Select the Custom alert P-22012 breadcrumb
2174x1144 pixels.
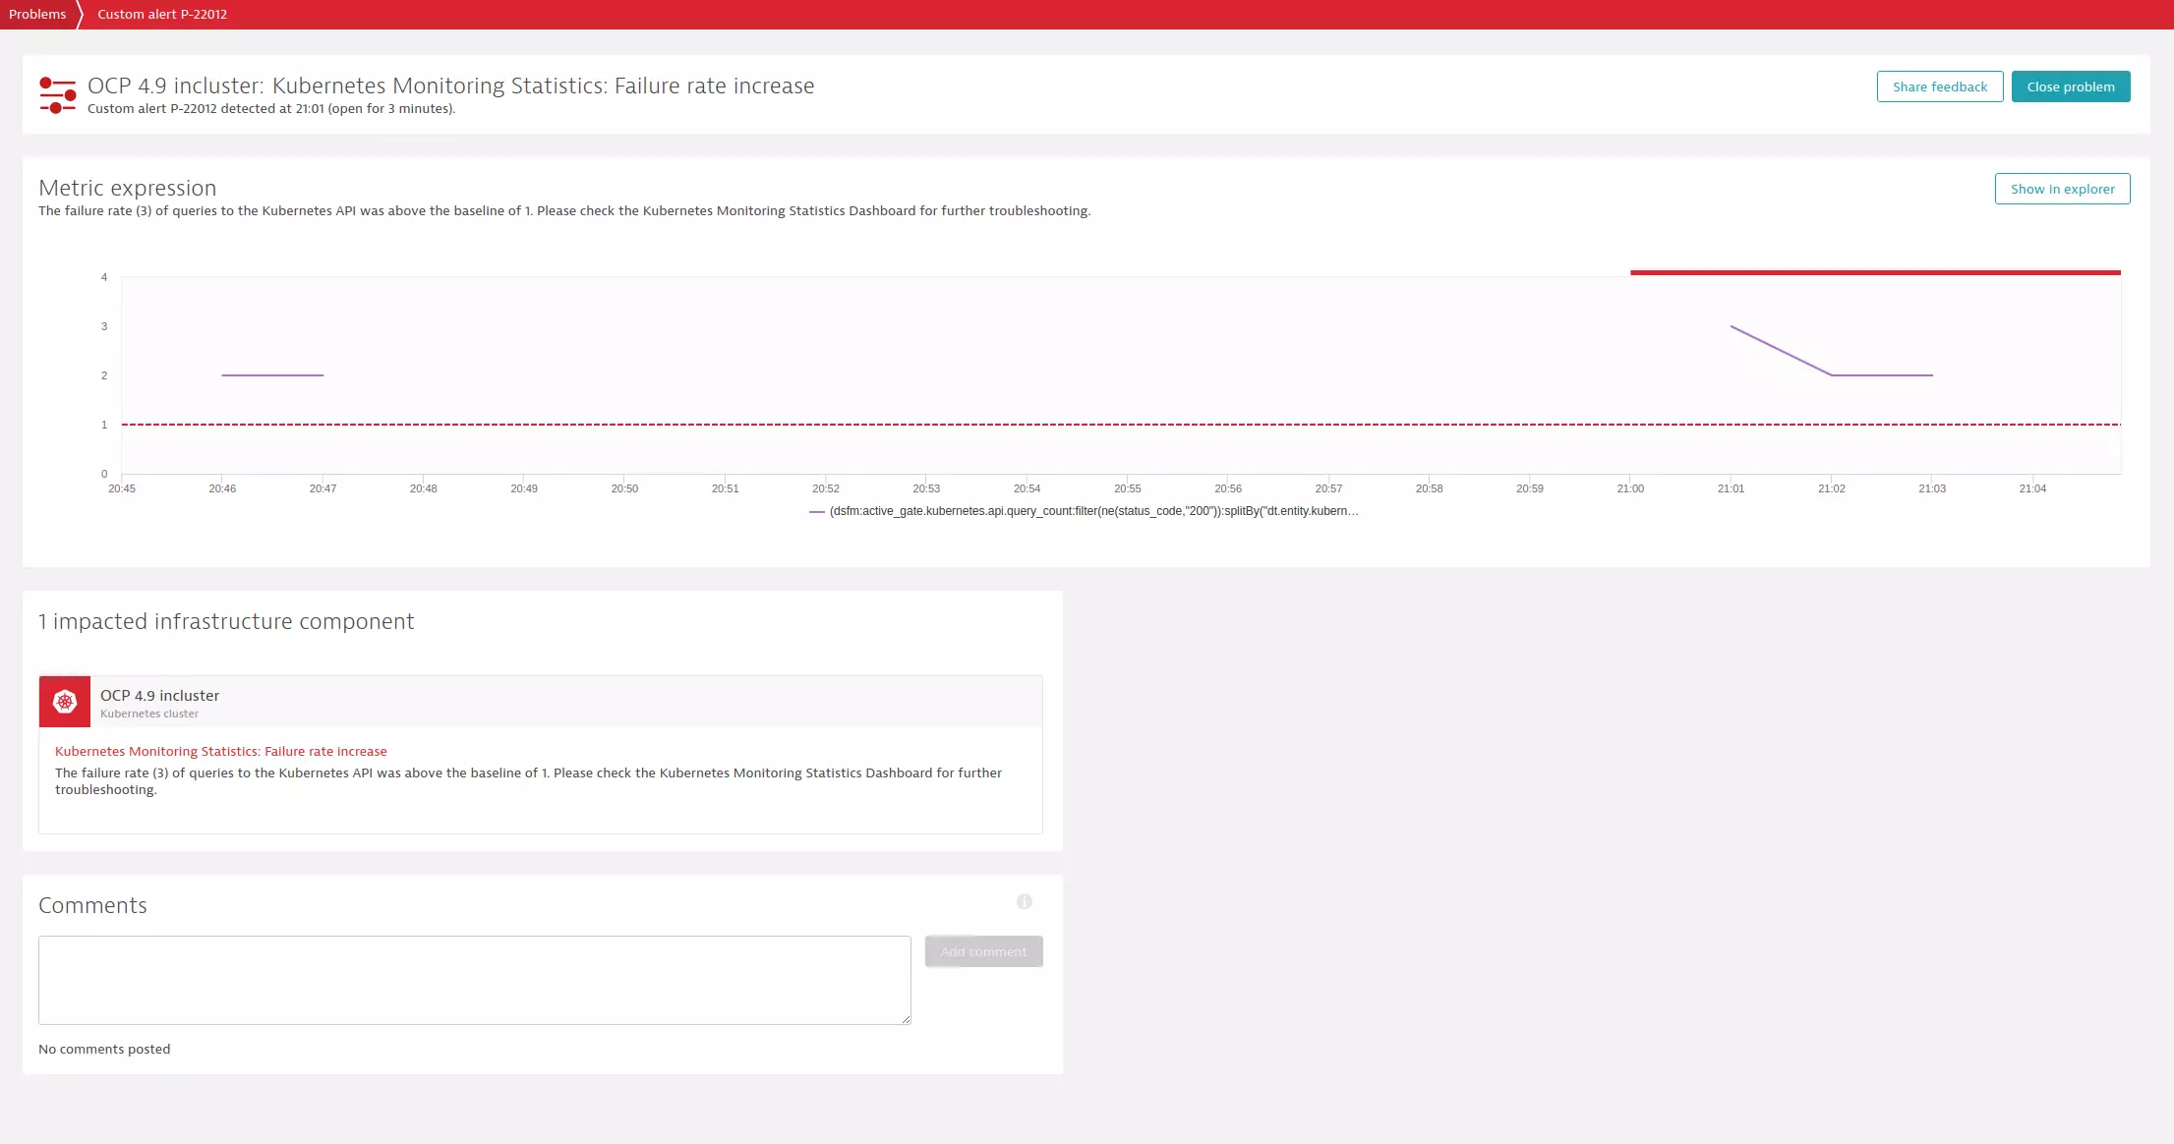click(161, 14)
